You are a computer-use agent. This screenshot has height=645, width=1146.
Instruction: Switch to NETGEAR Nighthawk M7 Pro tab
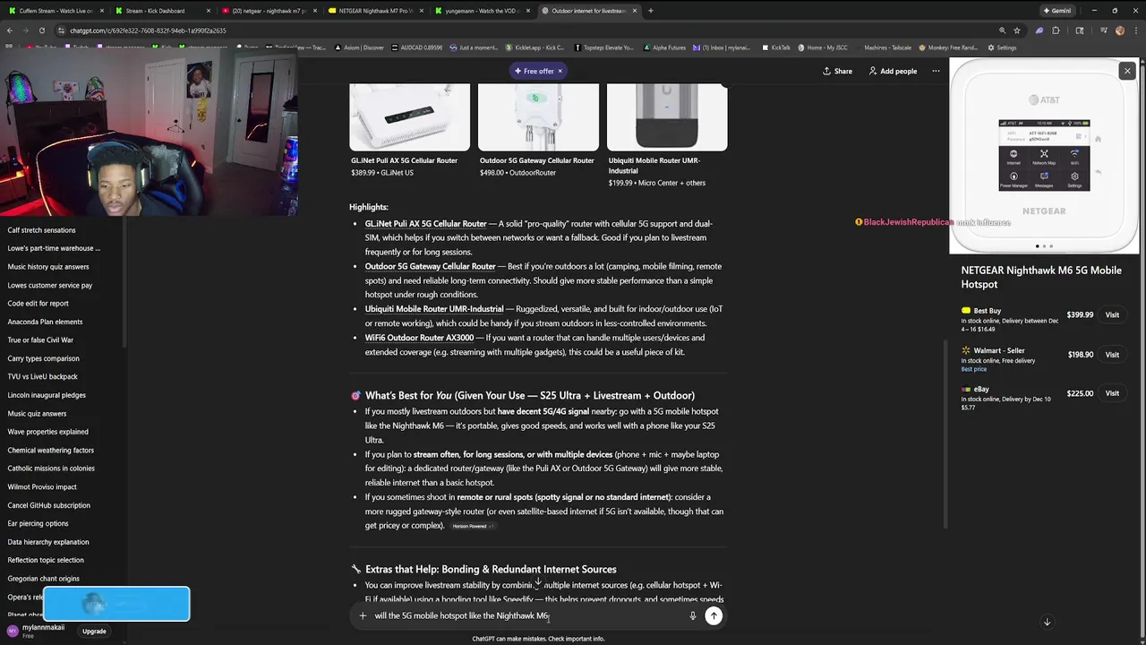[376, 11]
